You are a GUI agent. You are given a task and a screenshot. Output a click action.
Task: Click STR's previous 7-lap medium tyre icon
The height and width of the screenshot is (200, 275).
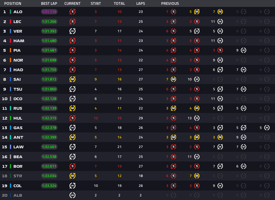click(x=197, y=176)
